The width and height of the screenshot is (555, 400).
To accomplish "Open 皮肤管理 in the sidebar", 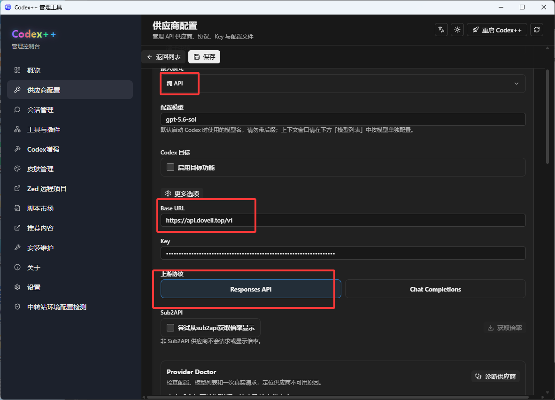I will (x=70, y=169).
